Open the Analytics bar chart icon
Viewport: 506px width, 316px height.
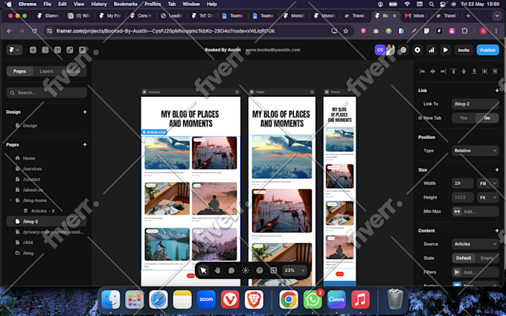coord(431,50)
